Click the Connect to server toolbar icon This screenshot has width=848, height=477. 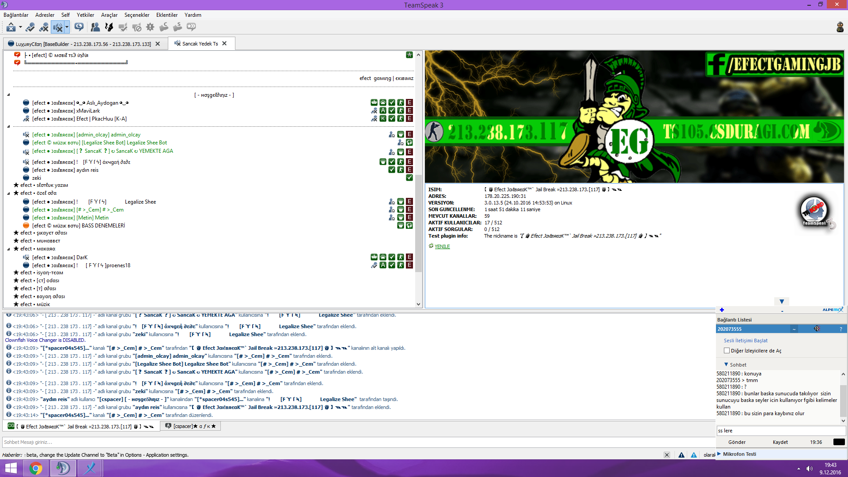30,27
